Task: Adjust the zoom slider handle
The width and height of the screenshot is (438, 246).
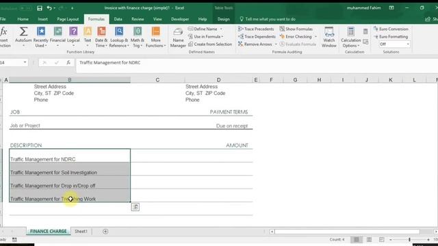Action: [x=409, y=240]
